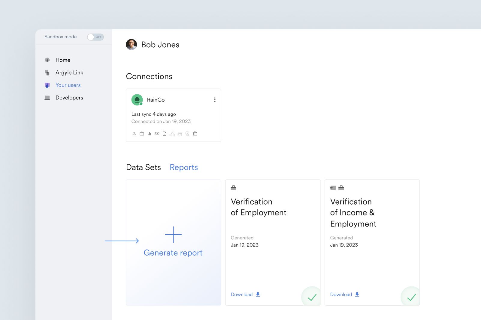Click Generate report card
481x320 pixels.
coord(173,242)
